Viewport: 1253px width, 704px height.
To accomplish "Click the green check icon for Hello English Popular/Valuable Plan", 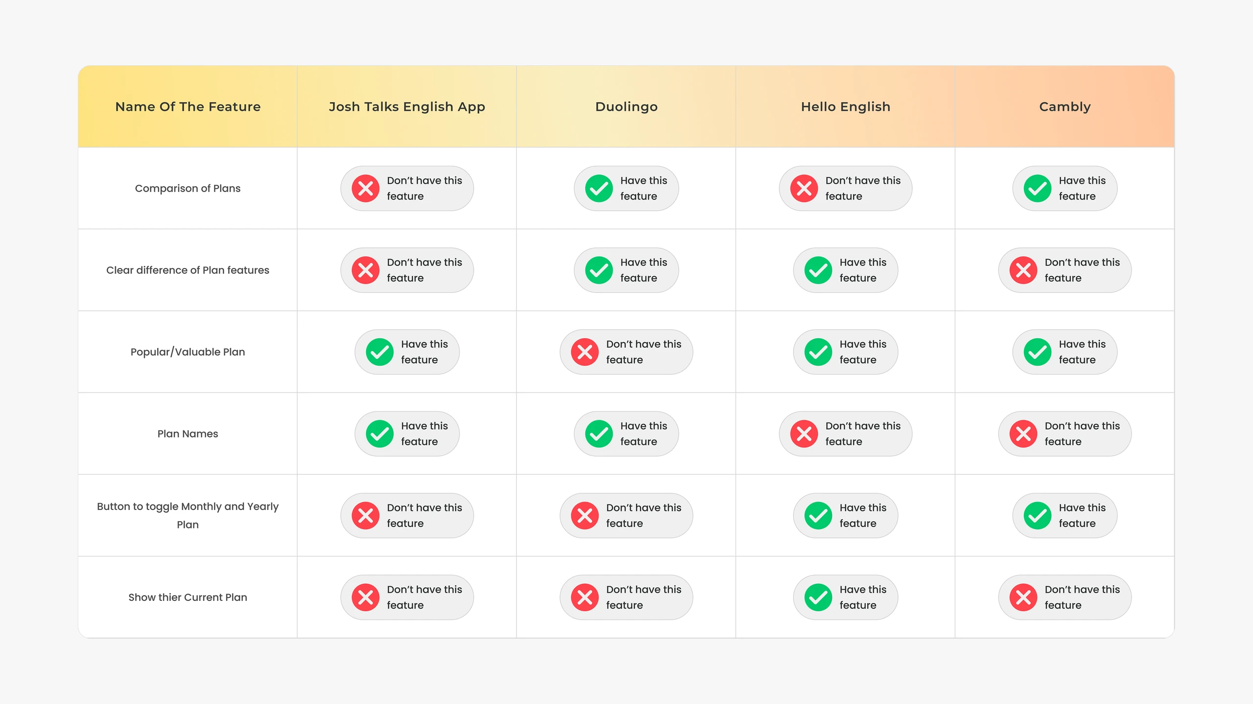I will 818,352.
